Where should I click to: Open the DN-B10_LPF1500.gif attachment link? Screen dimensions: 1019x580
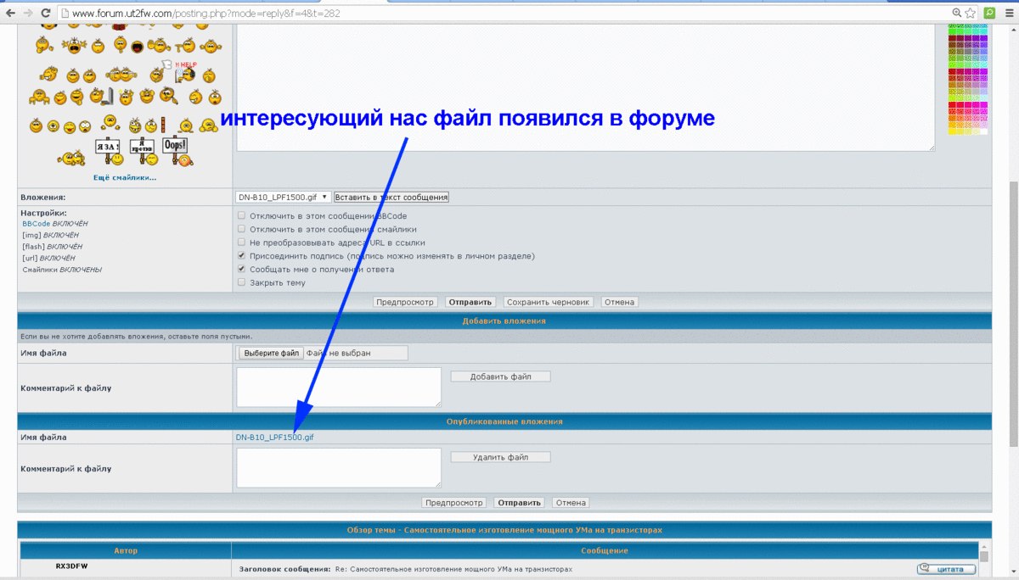pos(274,438)
